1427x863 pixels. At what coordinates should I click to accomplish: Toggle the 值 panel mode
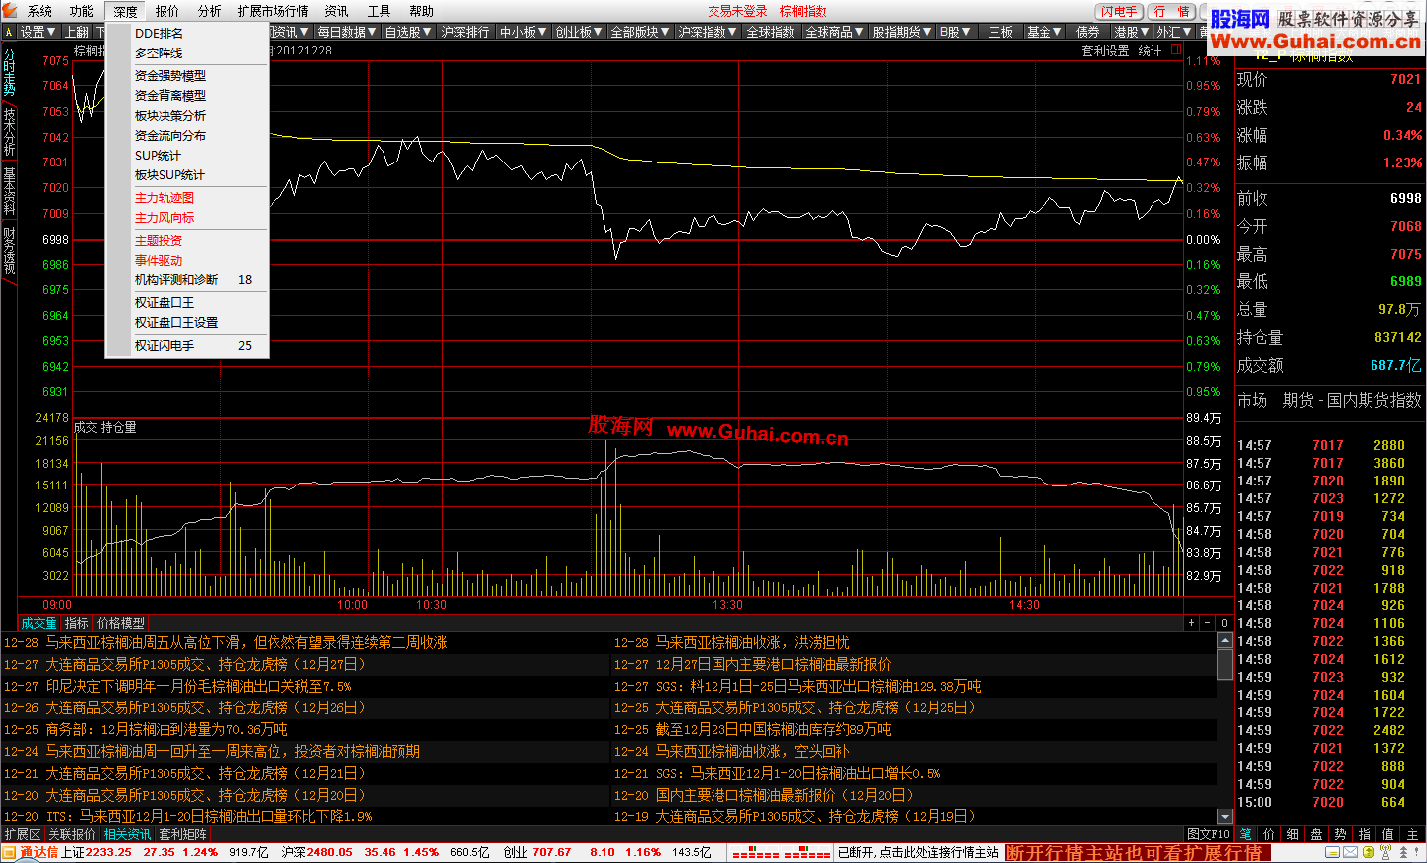pyautogui.click(x=1388, y=834)
